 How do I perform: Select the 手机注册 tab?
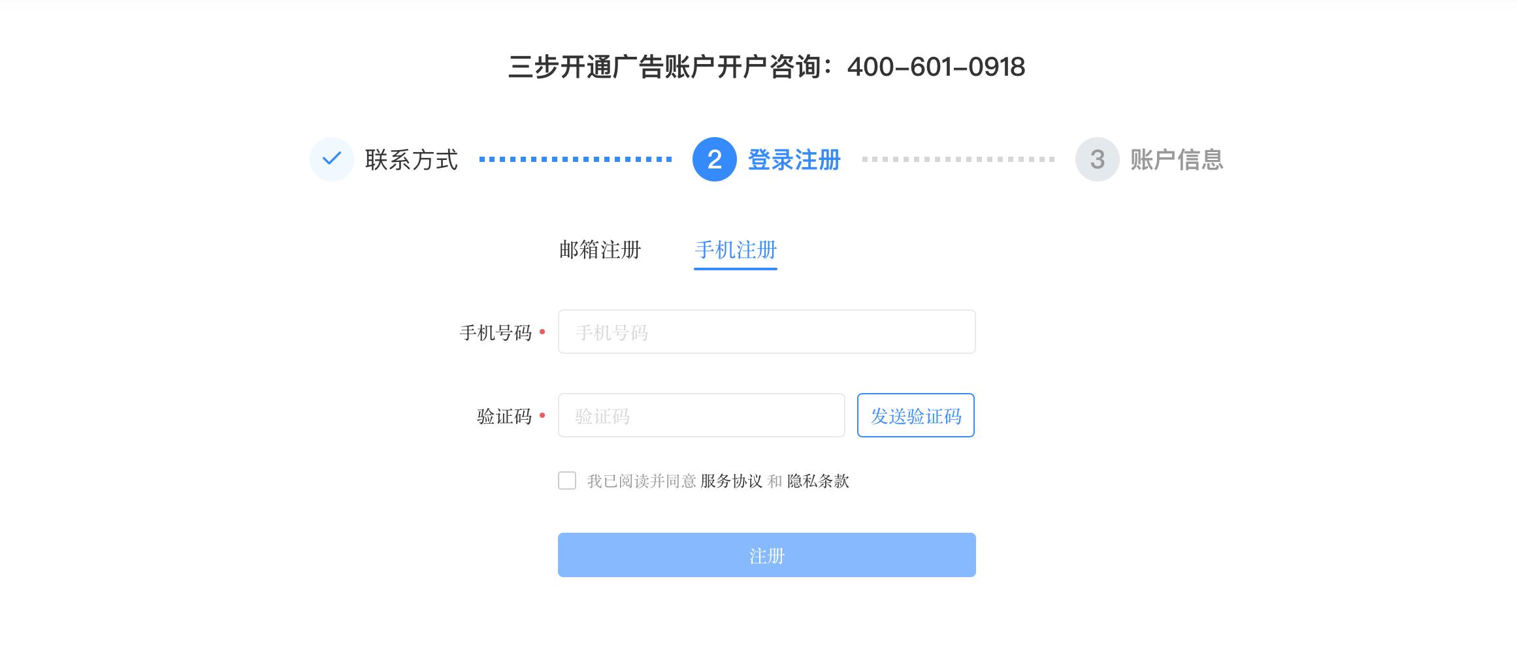(735, 250)
